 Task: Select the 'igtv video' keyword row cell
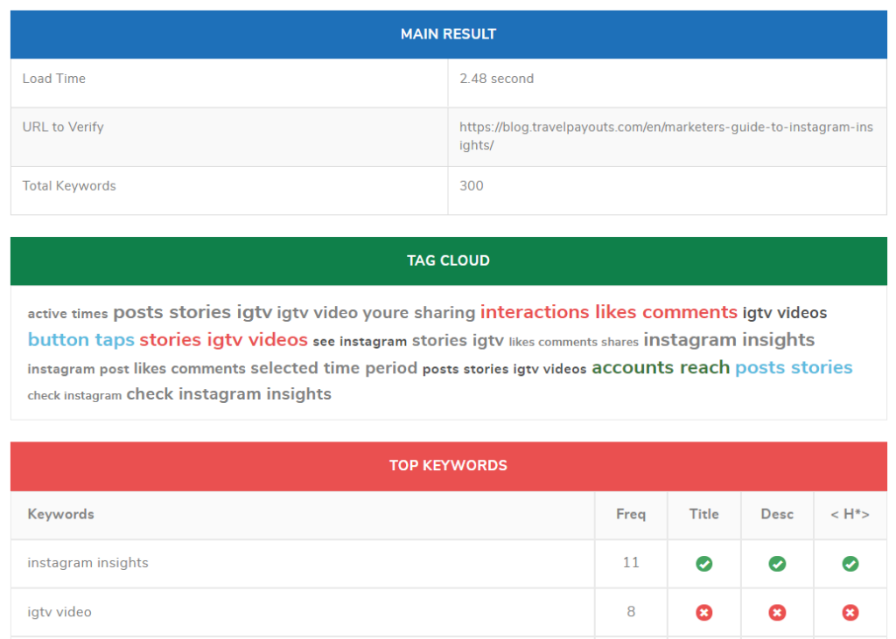tap(59, 612)
